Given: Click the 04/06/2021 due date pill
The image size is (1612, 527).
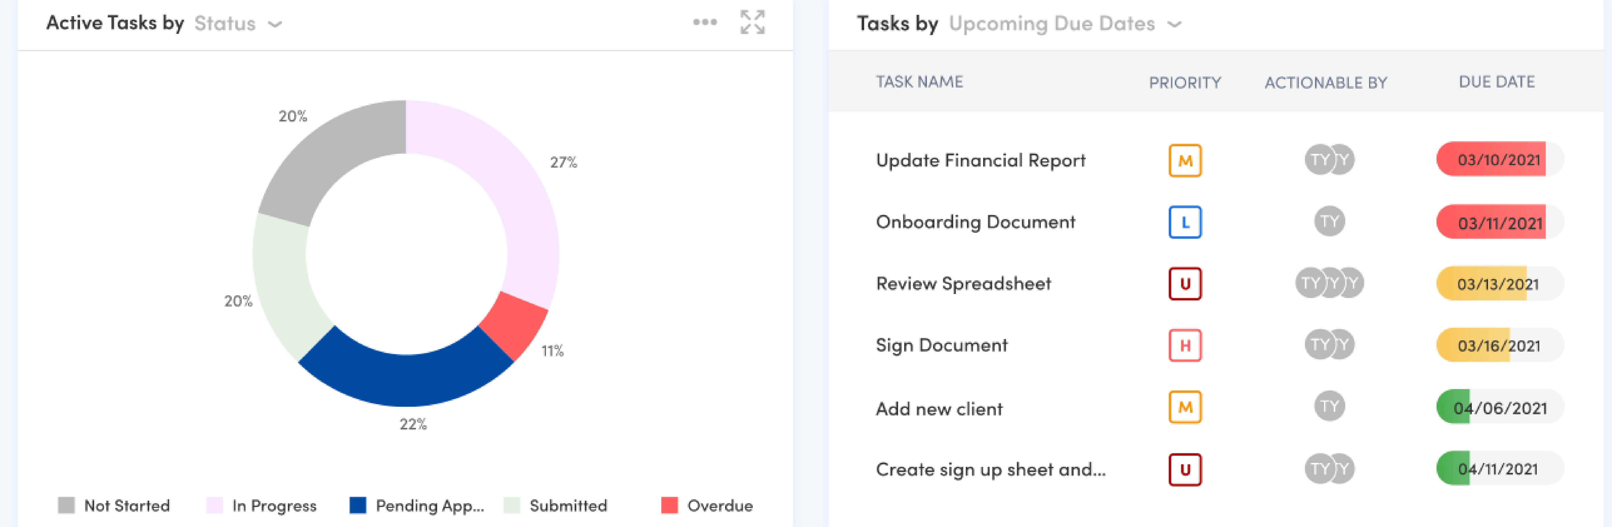Looking at the screenshot, I should coord(1499,407).
